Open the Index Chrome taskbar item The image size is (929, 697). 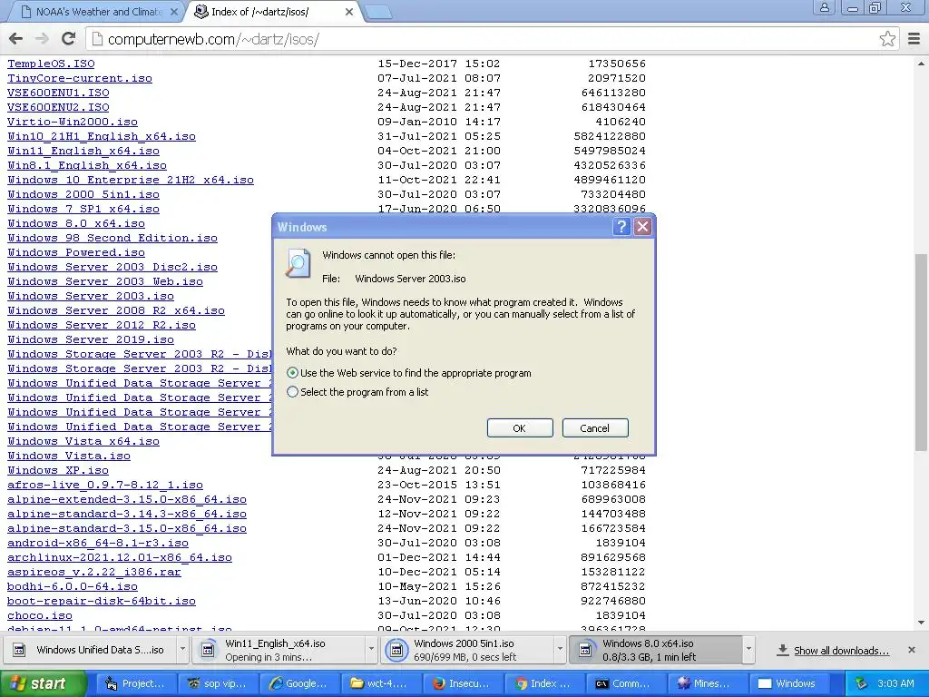544,683
